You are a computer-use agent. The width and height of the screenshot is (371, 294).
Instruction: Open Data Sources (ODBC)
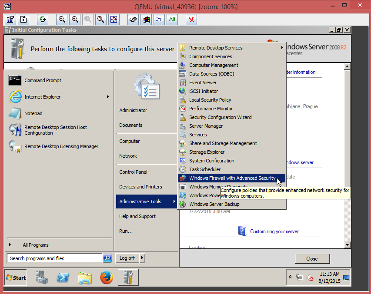(232, 74)
